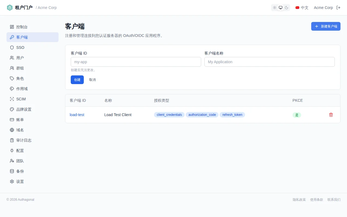Click the Load Test Client name cell
Screen dimensions: 347x217
tap(118, 115)
